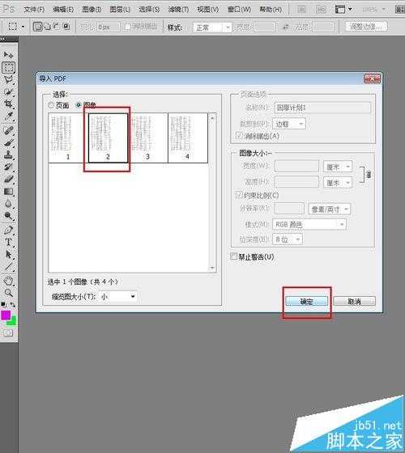Click 调整边缘 button in options bar
Image resolution: width=405 pixels, height=453 pixels.
pos(366,27)
